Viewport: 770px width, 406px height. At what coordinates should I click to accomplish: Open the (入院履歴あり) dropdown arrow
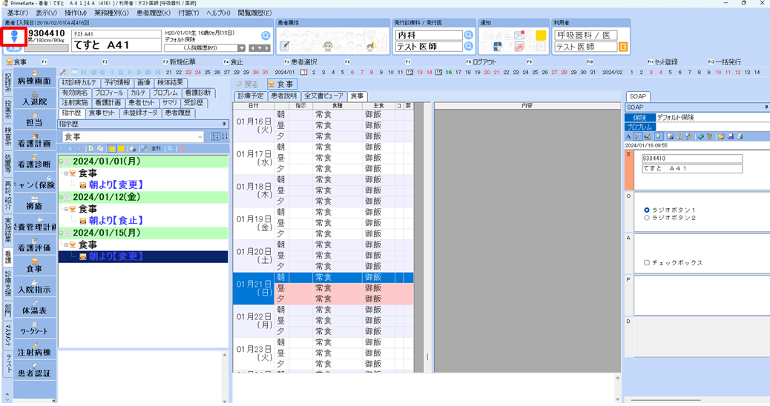pyautogui.click(x=241, y=48)
